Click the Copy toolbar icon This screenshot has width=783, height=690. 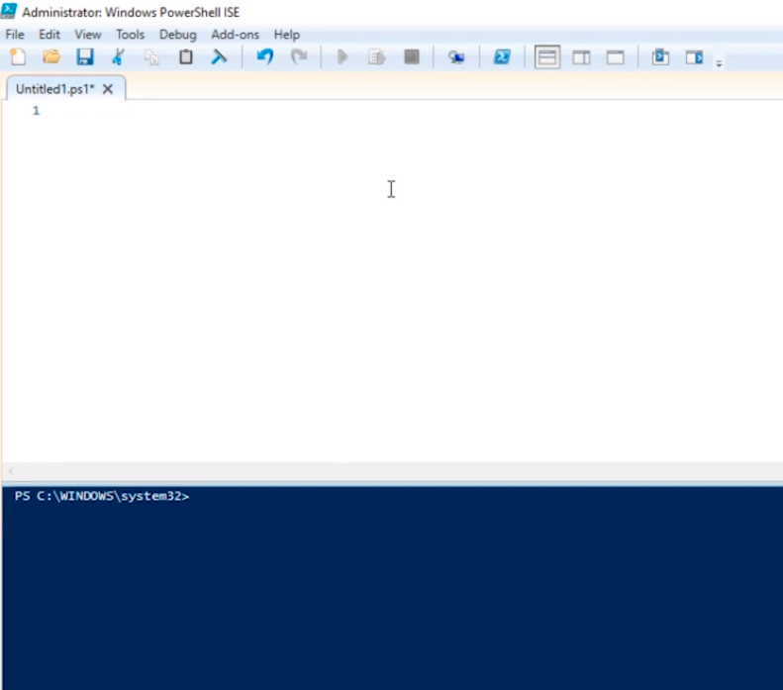pos(151,57)
